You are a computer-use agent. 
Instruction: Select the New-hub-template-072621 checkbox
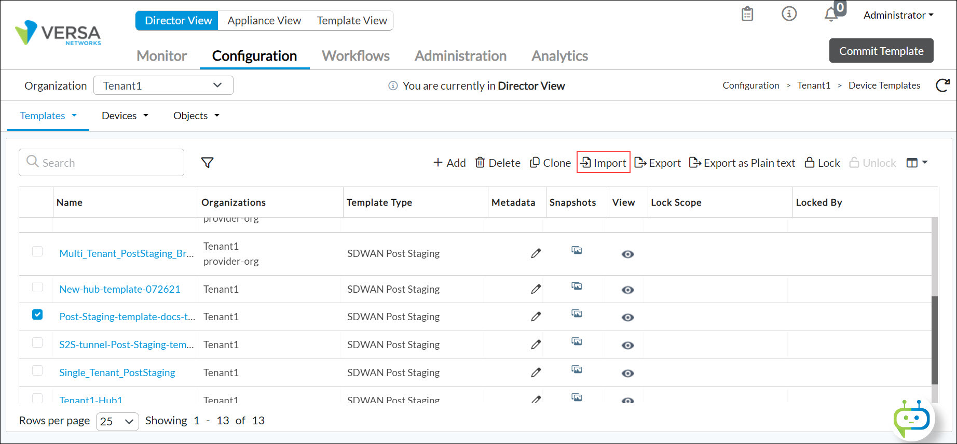click(x=37, y=287)
